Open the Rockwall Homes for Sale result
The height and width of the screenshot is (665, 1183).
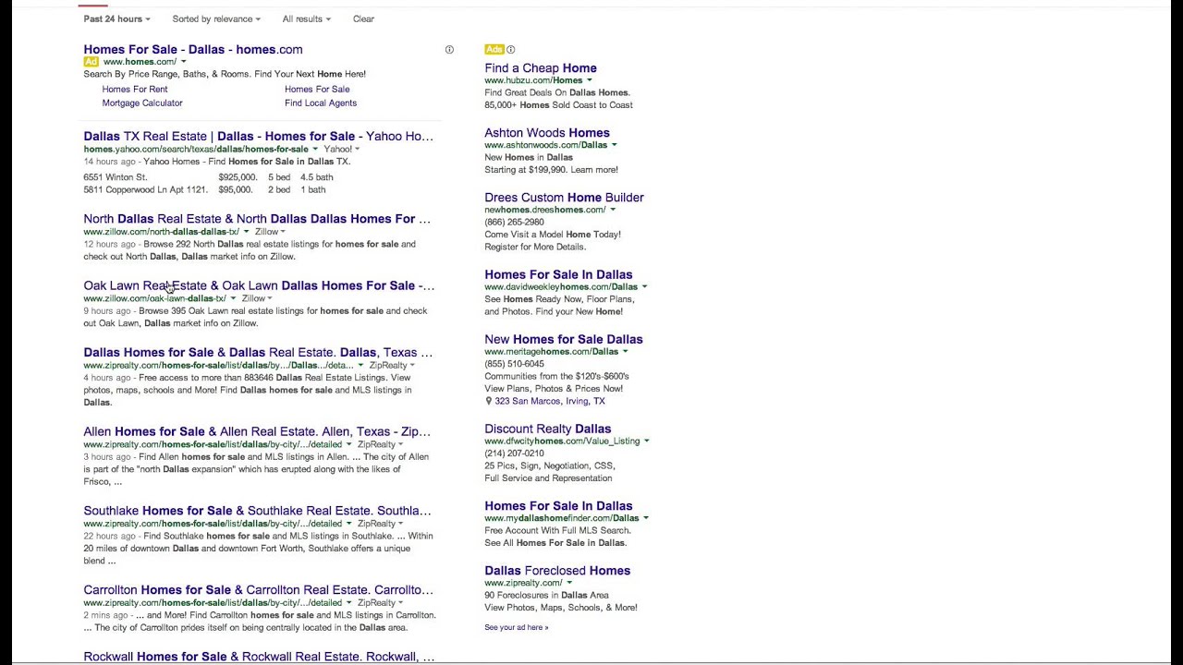[259, 657]
